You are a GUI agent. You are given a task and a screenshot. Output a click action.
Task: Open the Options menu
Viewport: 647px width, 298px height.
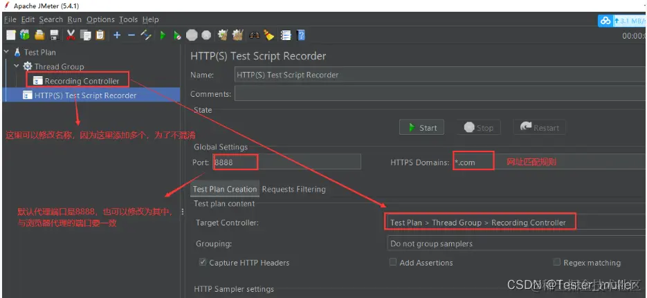[100, 19]
